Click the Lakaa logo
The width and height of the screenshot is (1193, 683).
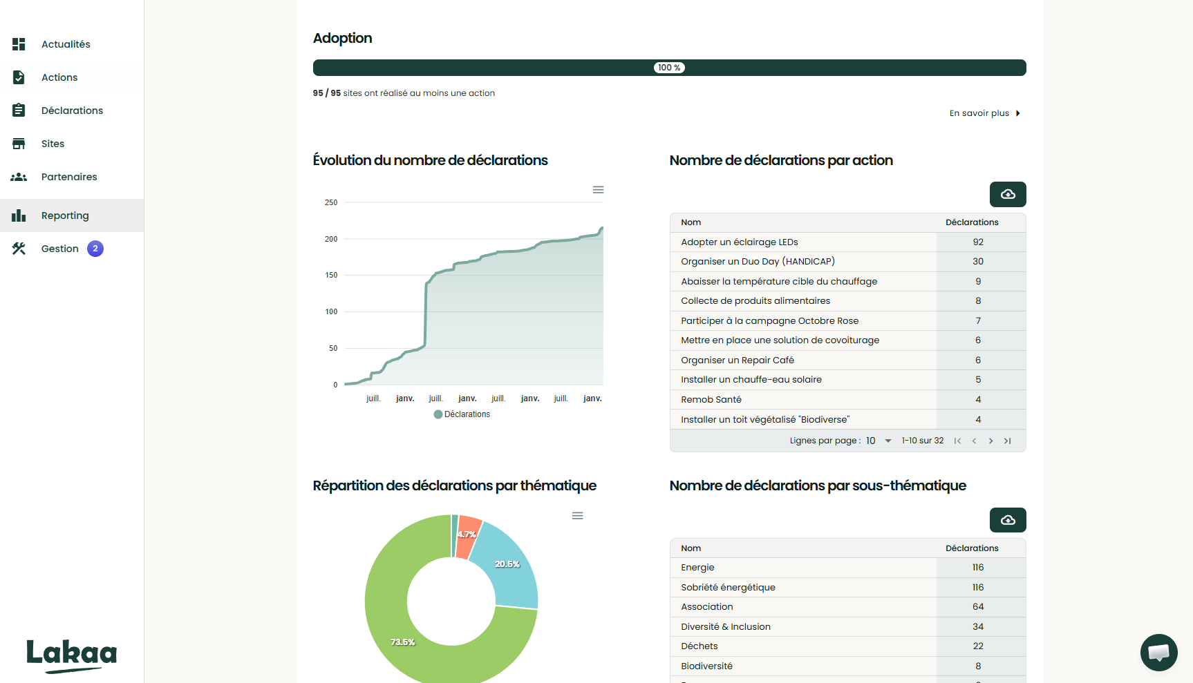[72, 656]
